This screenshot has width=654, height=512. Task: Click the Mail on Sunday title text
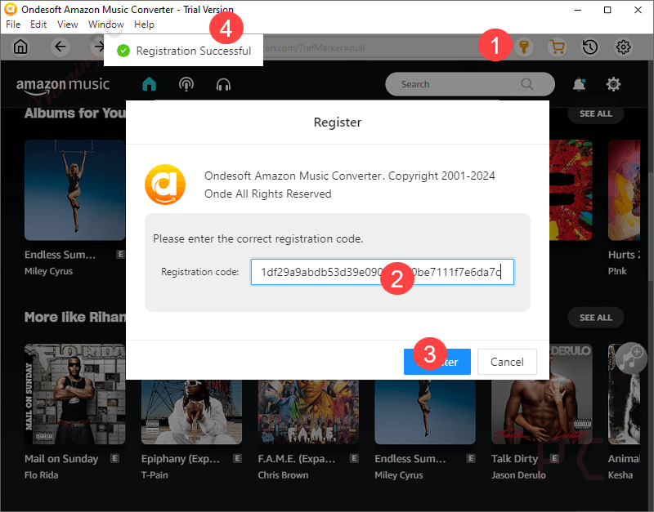(x=61, y=459)
